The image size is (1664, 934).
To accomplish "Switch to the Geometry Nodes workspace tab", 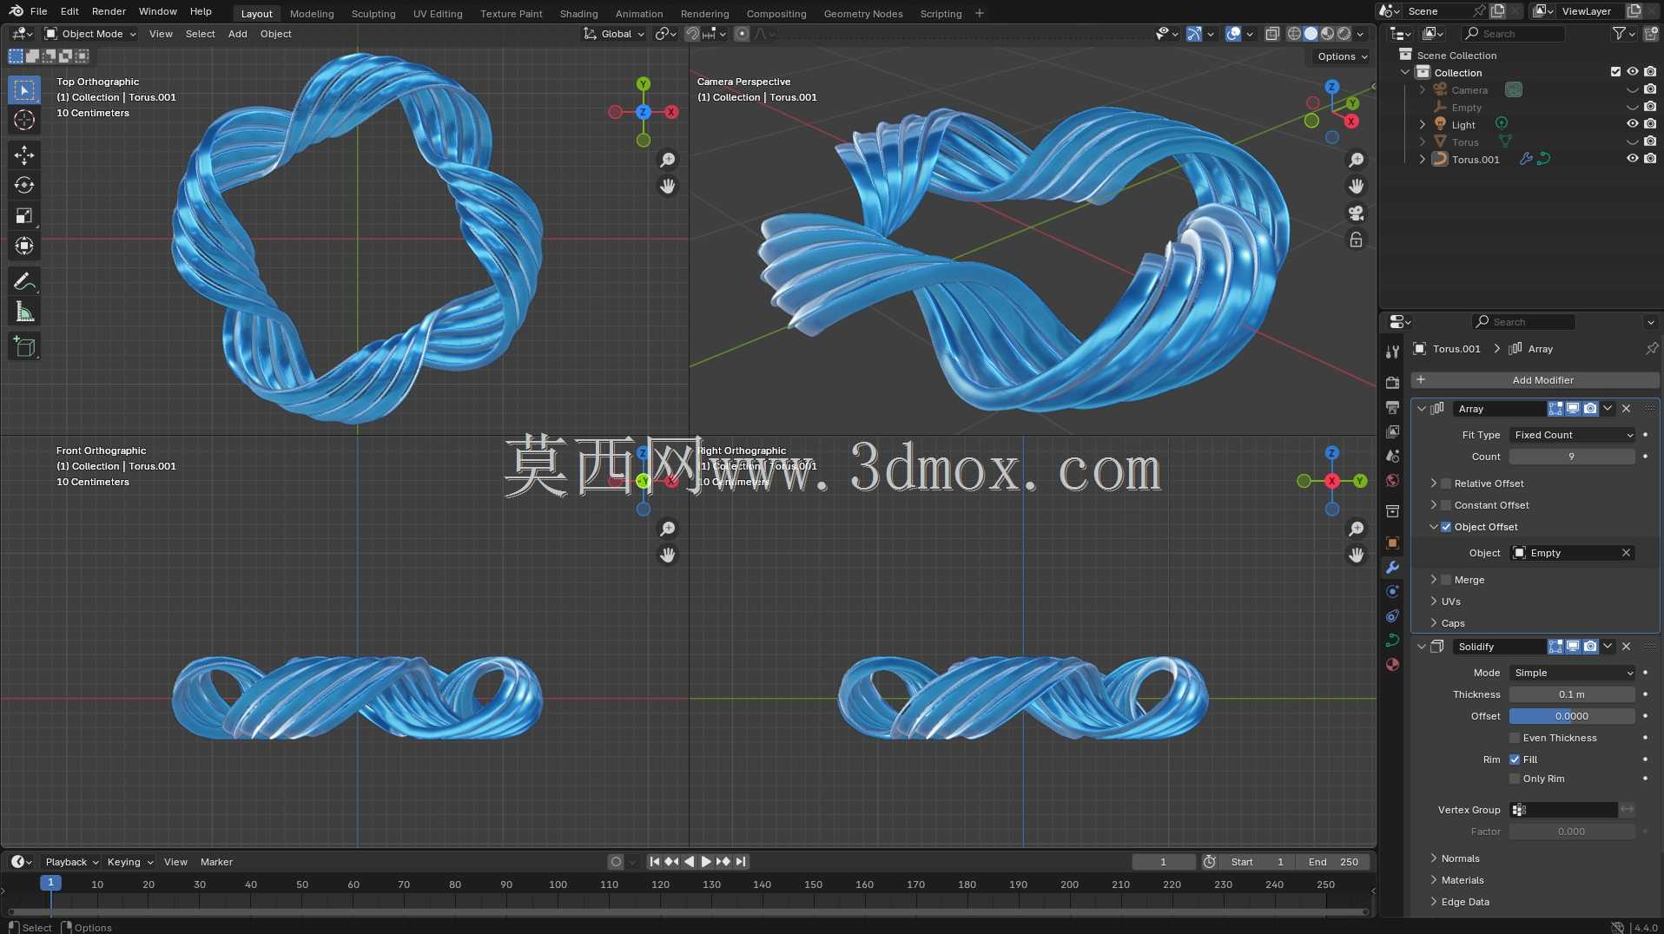I will [x=862, y=13].
